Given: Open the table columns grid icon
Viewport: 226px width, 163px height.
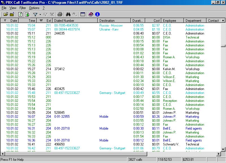Looking at the screenshot, I should [x=83, y=14].
